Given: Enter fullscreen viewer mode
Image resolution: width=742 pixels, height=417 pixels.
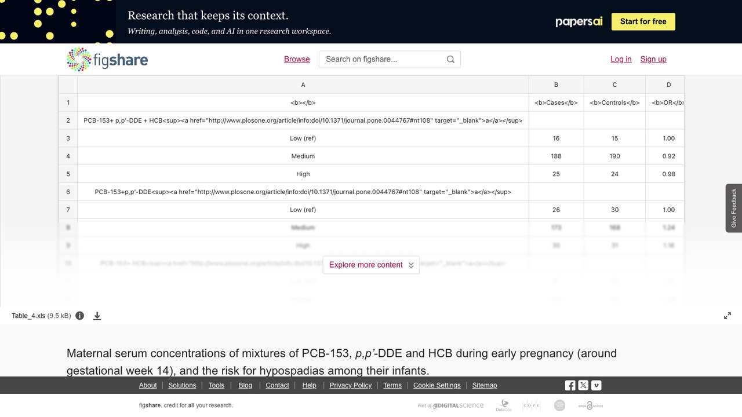Looking at the screenshot, I should click(728, 316).
